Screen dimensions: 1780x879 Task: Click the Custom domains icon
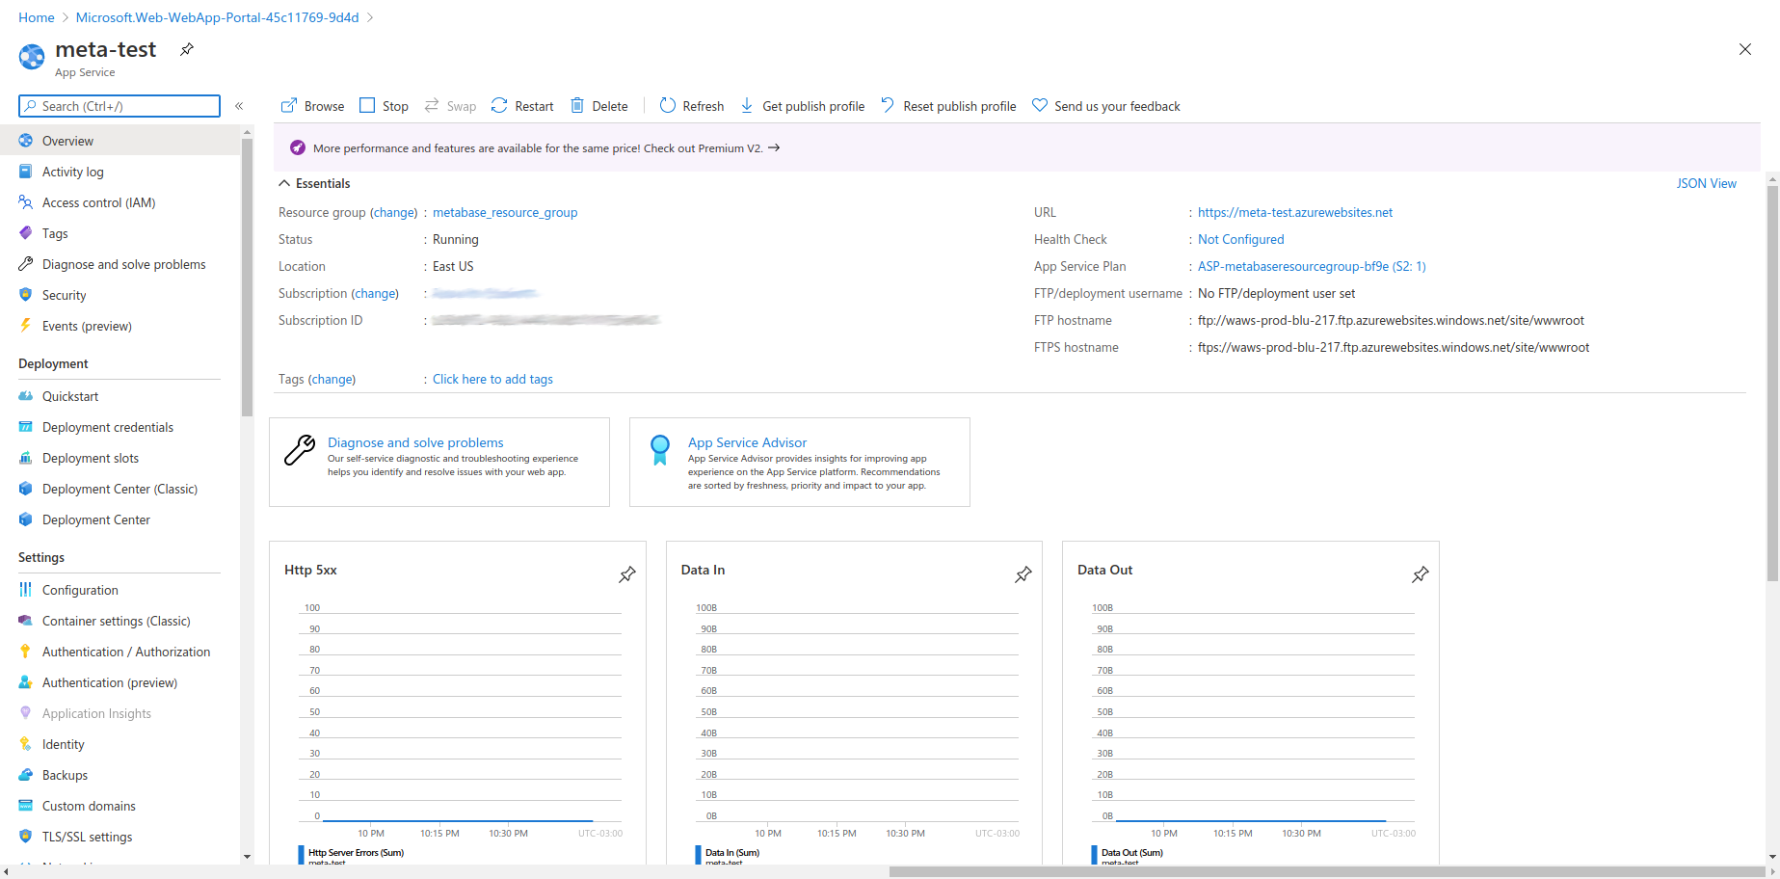[x=26, y=806]
